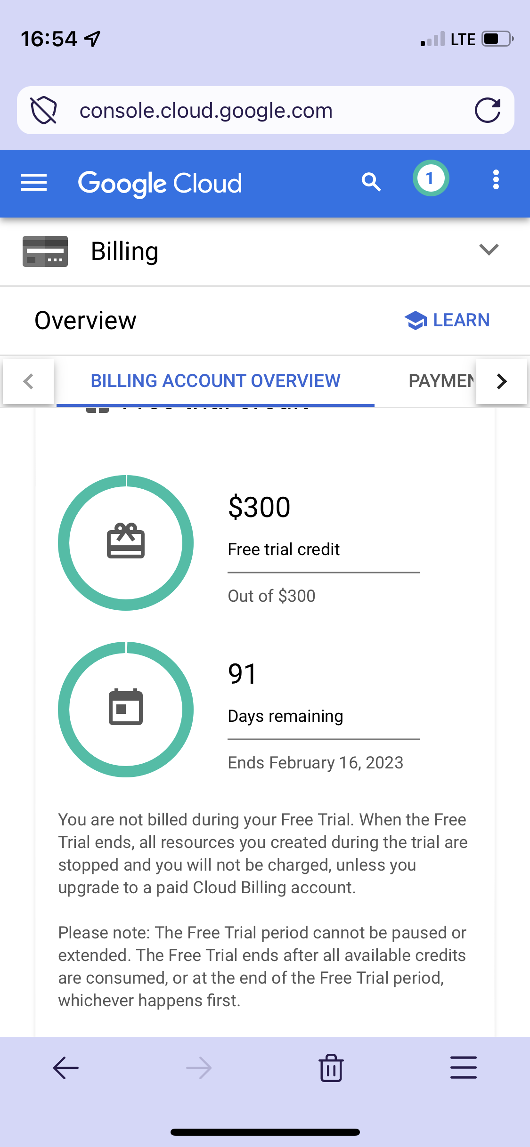The height and width of the screenshot is (1147, 530).
Task: Select the Billing Account Overview tab
Action: [x=215, y=381]
